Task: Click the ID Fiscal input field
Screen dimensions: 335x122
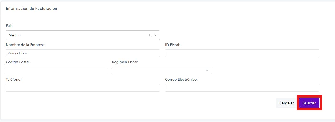Action: tap(242, 53)
